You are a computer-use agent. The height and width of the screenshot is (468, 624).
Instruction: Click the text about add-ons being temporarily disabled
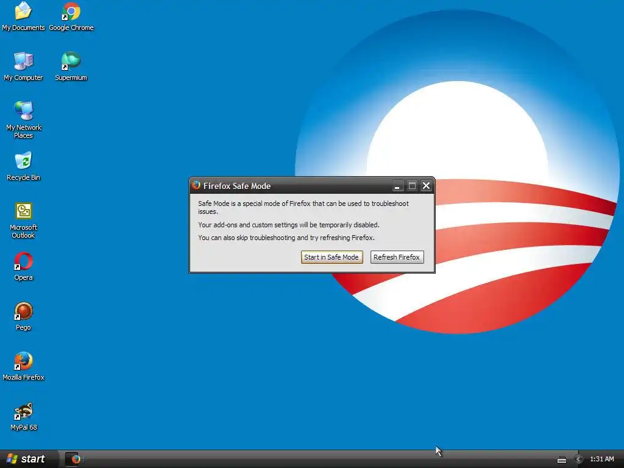[288, 225]
